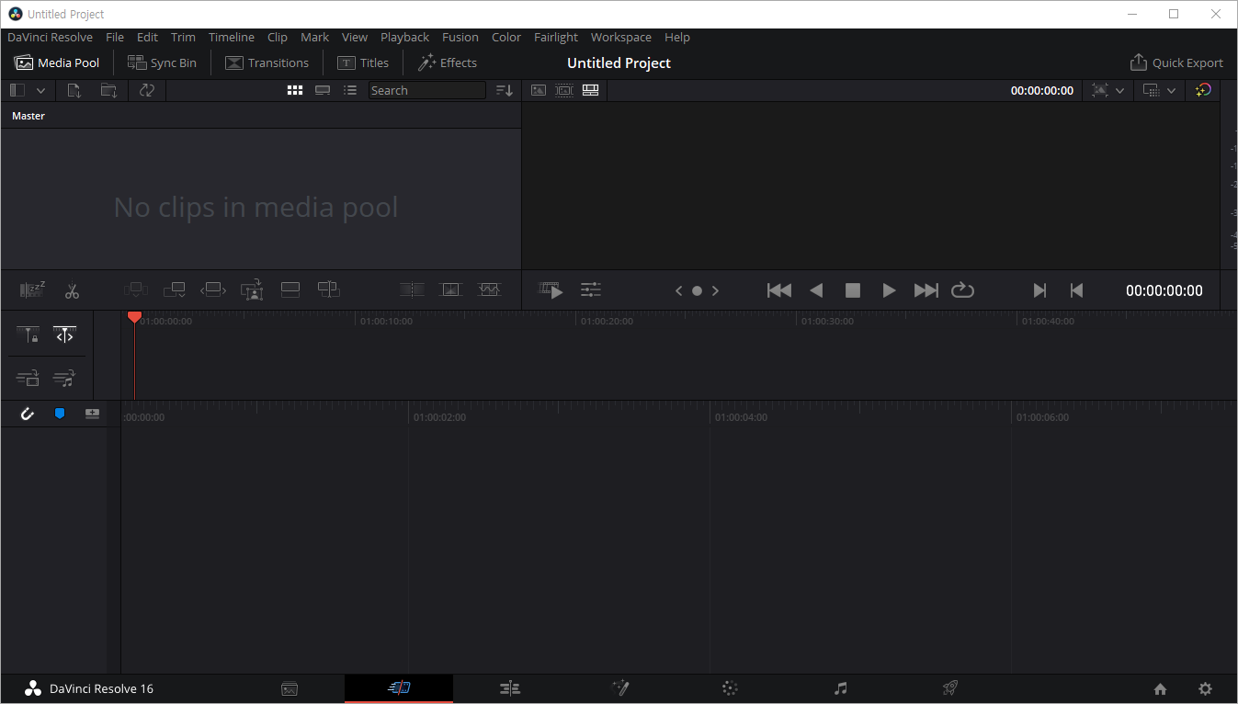Screen dimensions: 1238x704
Task: Toggle the free playhead timeline option
Action: click(x=64, y=335)
